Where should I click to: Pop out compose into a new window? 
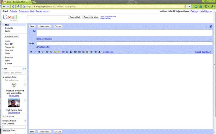[x=211, y=27]
